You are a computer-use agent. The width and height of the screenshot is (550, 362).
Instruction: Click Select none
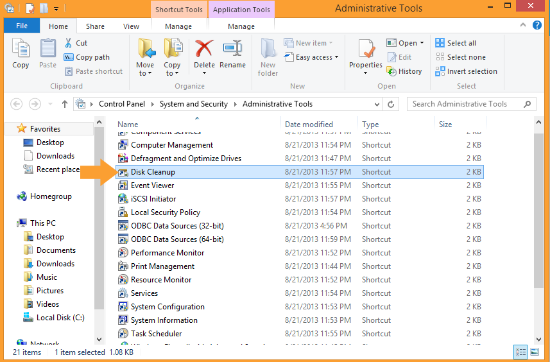pos(461,57)
